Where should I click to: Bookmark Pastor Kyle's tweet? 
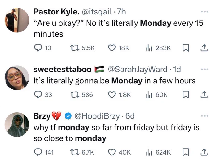186,48
